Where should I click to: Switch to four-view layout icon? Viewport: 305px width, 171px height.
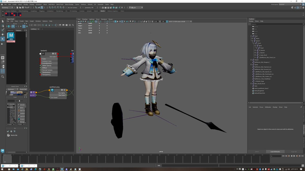tap(3, 62)
